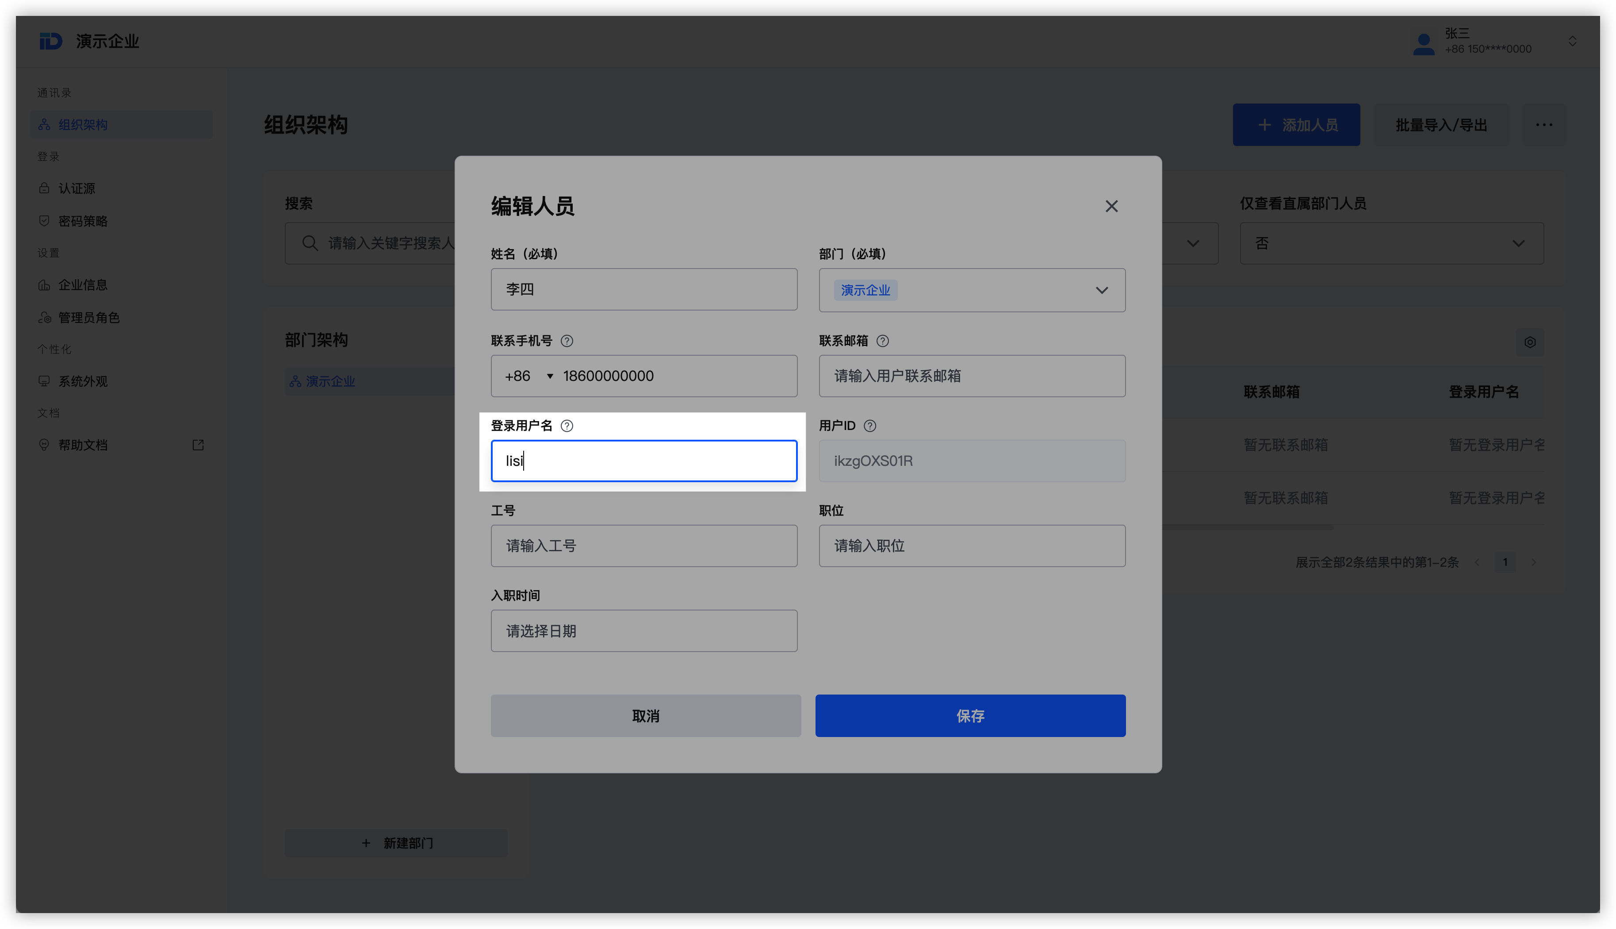Click the iD logo in header
The width and height of the screenshot is (1616, 929).
point(50,42)
